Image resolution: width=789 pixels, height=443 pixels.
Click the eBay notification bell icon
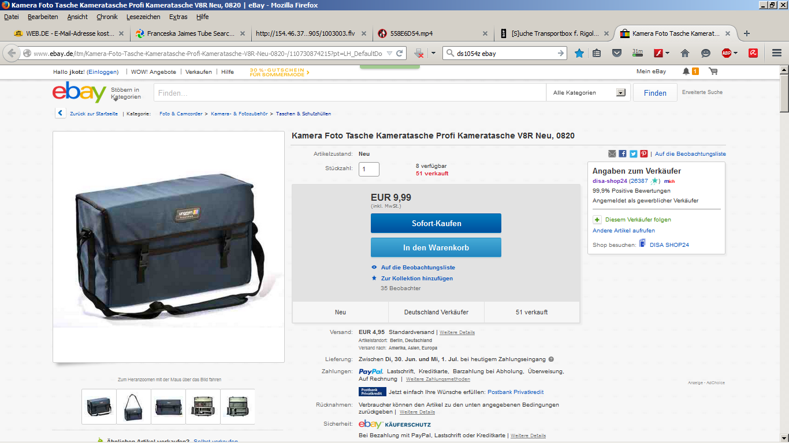tap(686, 72)
